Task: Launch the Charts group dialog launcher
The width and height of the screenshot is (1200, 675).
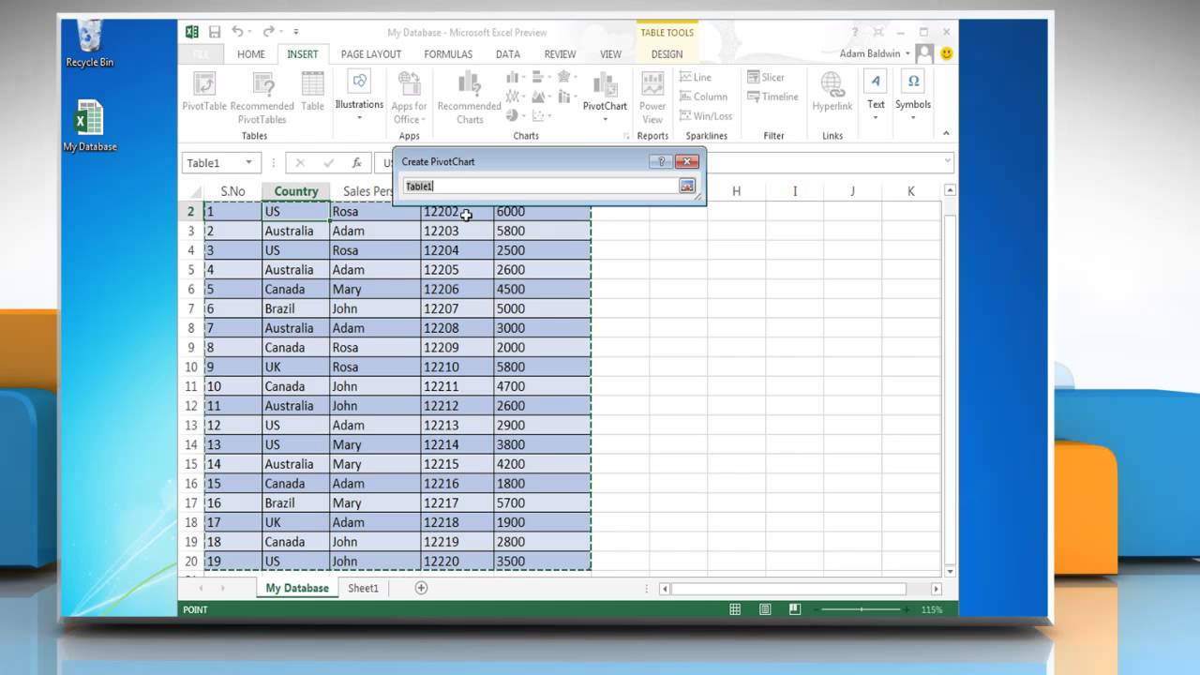Action: coord(626,137)
